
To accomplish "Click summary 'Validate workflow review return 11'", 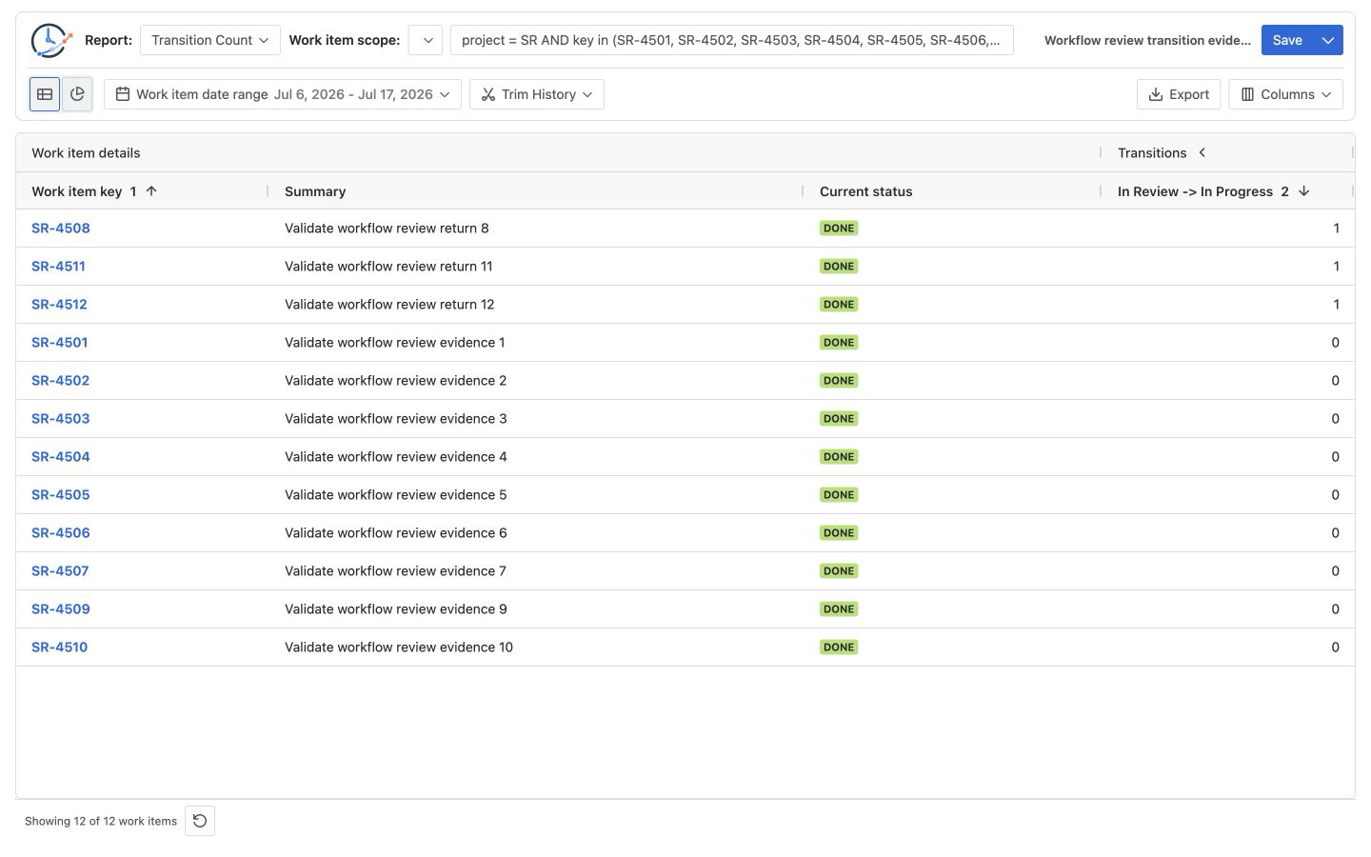I will (x=388, y=267).
